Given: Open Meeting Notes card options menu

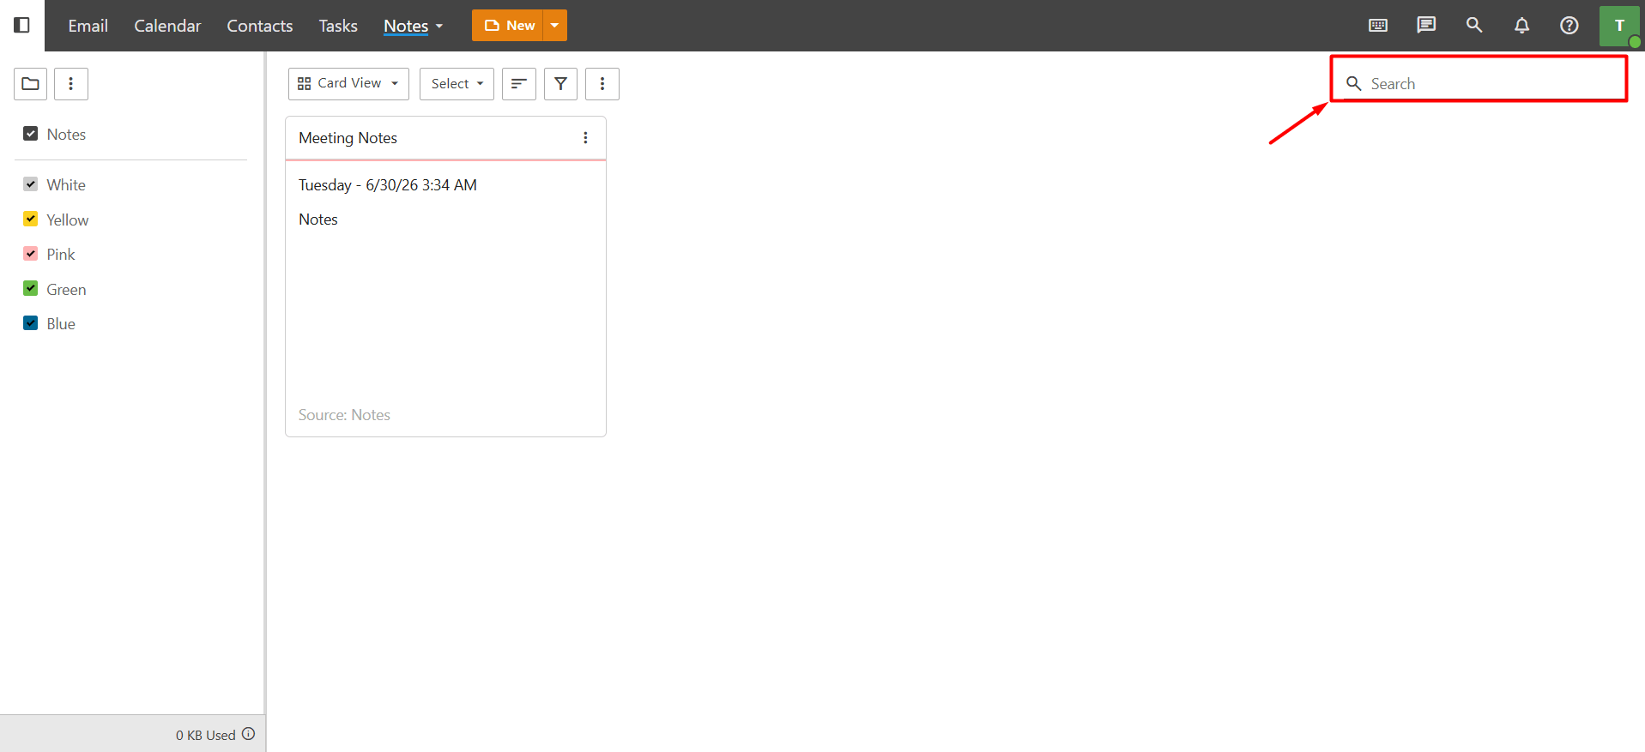Looking at the screenshot, I should pos(585,138).
